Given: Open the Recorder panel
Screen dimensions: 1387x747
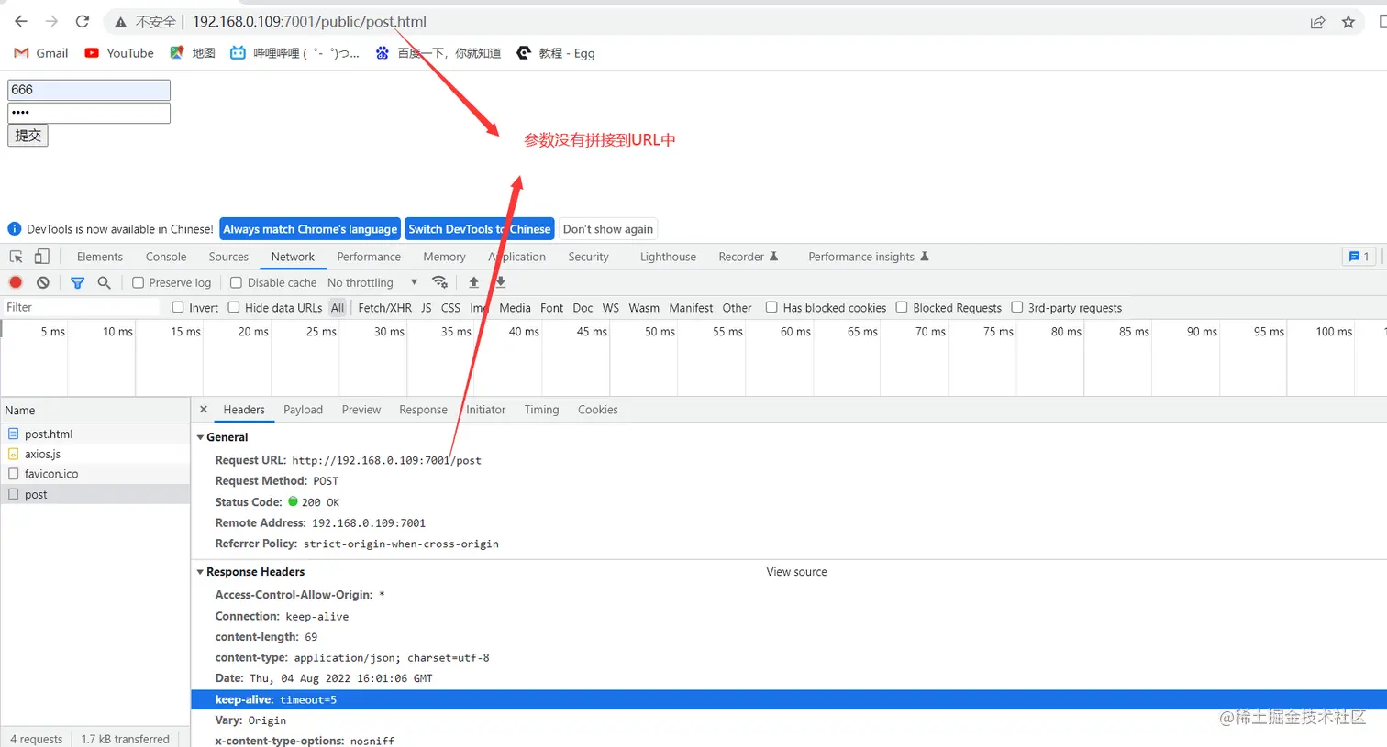Looking at the screenshot, I should coord(749,257).
